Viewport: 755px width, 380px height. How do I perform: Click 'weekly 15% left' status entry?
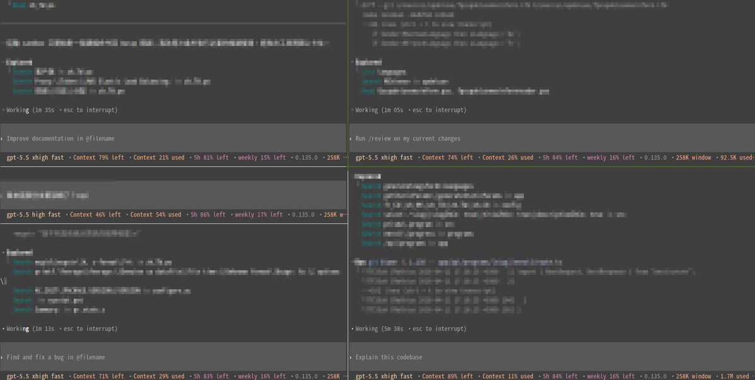coord(261,158)
